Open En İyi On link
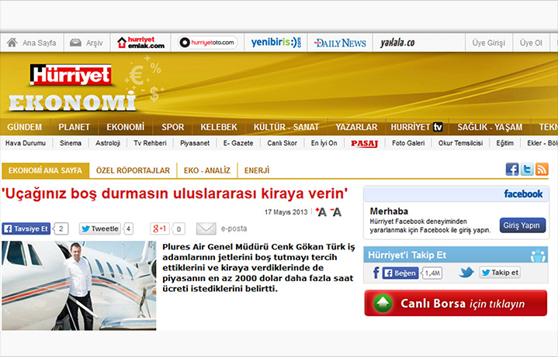The image size is (558, 357). pos(324,143)
